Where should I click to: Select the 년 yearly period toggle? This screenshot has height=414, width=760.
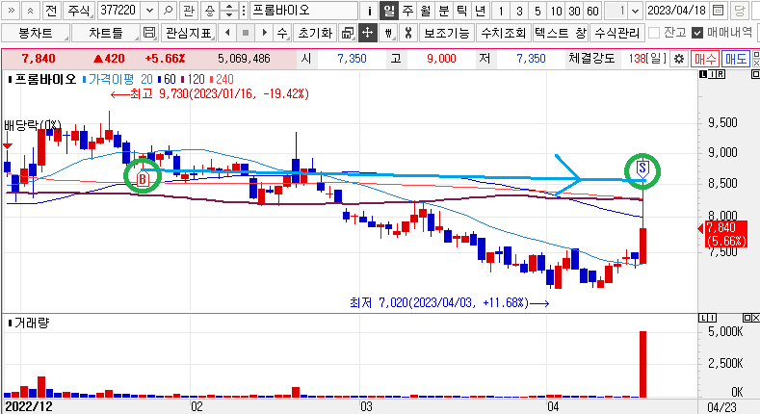(x=481, y=11)
